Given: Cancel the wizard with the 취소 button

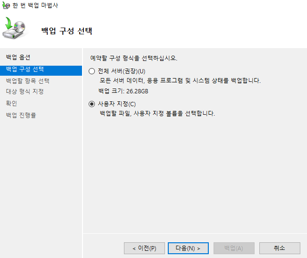Looking at the screenshot, I should (280, 248).
